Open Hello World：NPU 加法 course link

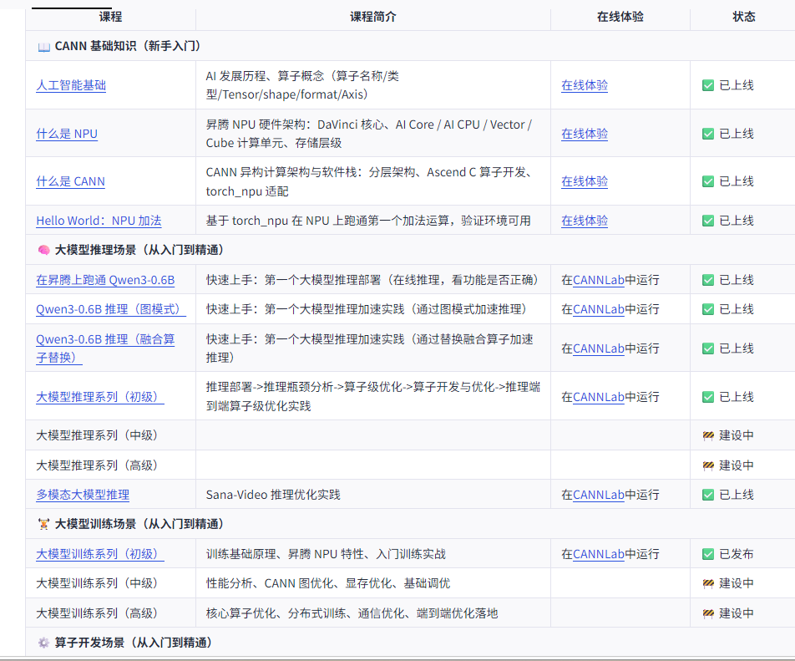(x=99, y=221)
